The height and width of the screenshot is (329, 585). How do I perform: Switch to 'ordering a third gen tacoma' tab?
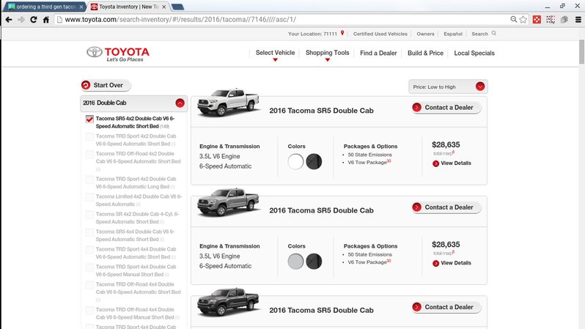(x=43, y=7)
